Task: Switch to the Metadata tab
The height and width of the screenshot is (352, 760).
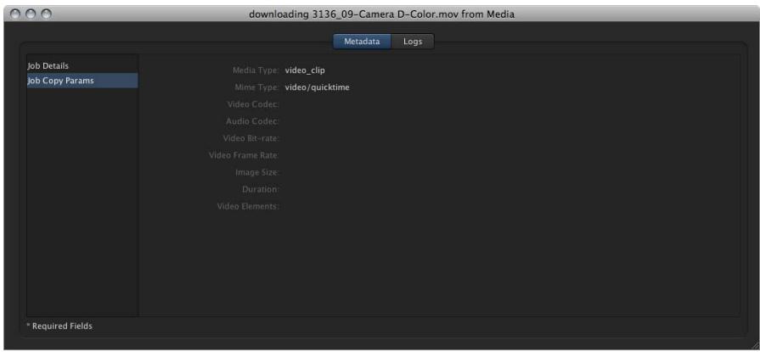Action: [x=362, y=42]
